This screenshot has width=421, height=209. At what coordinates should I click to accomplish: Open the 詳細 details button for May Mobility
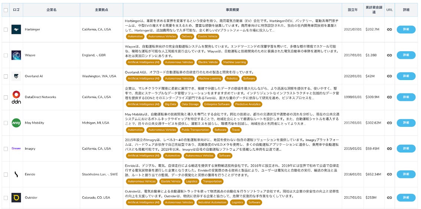pos(406,123)
